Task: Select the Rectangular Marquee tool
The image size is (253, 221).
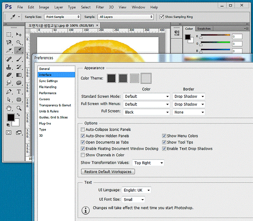Action: tap(9, 34)
